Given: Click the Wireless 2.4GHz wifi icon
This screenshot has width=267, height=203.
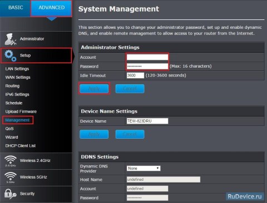Looking at the screenshot, I should point(11,161).
